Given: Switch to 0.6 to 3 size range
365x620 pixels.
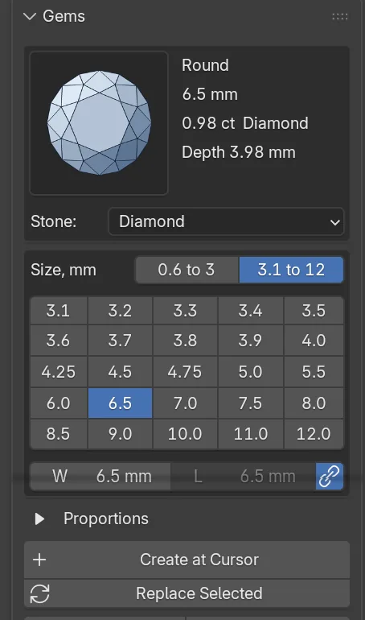Looking at the screenshot, I should (x=187, y=270).
